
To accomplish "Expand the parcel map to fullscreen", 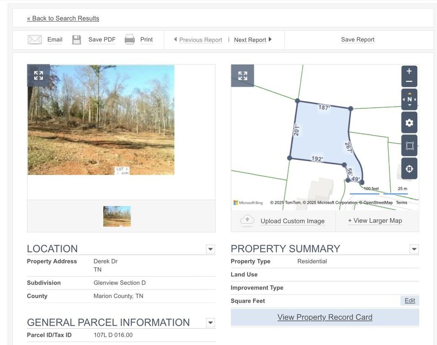I will [242, 75].
